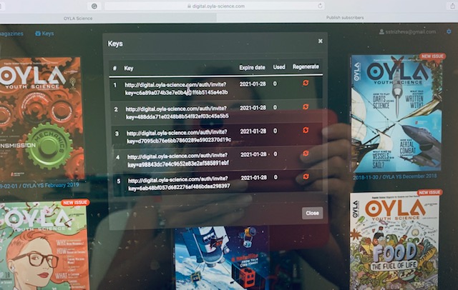Regenerate key number 1
Viewport: 458px width, 290px height.
coord(306,84)
